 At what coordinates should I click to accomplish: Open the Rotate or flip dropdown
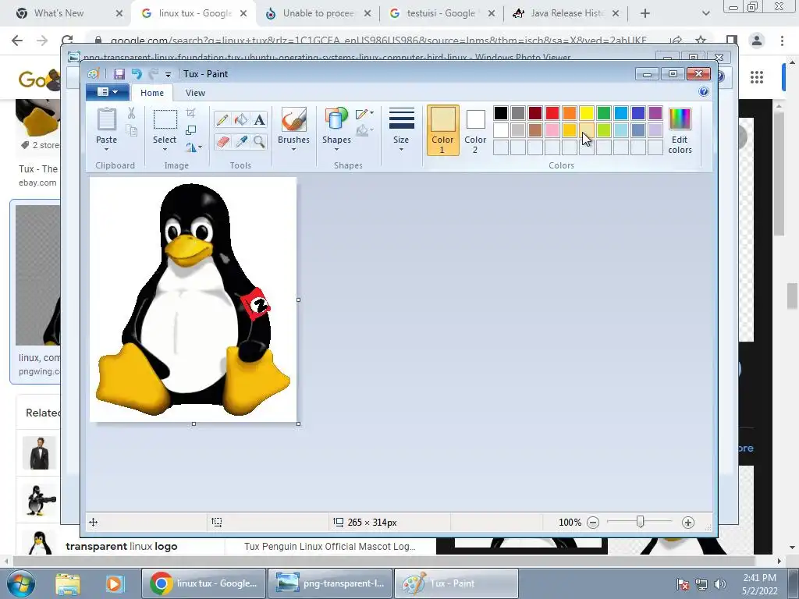click(194, 147)
